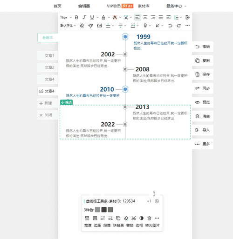Expand the line height dropdown arrow
The image size is (233, 239).
point(181,17)
